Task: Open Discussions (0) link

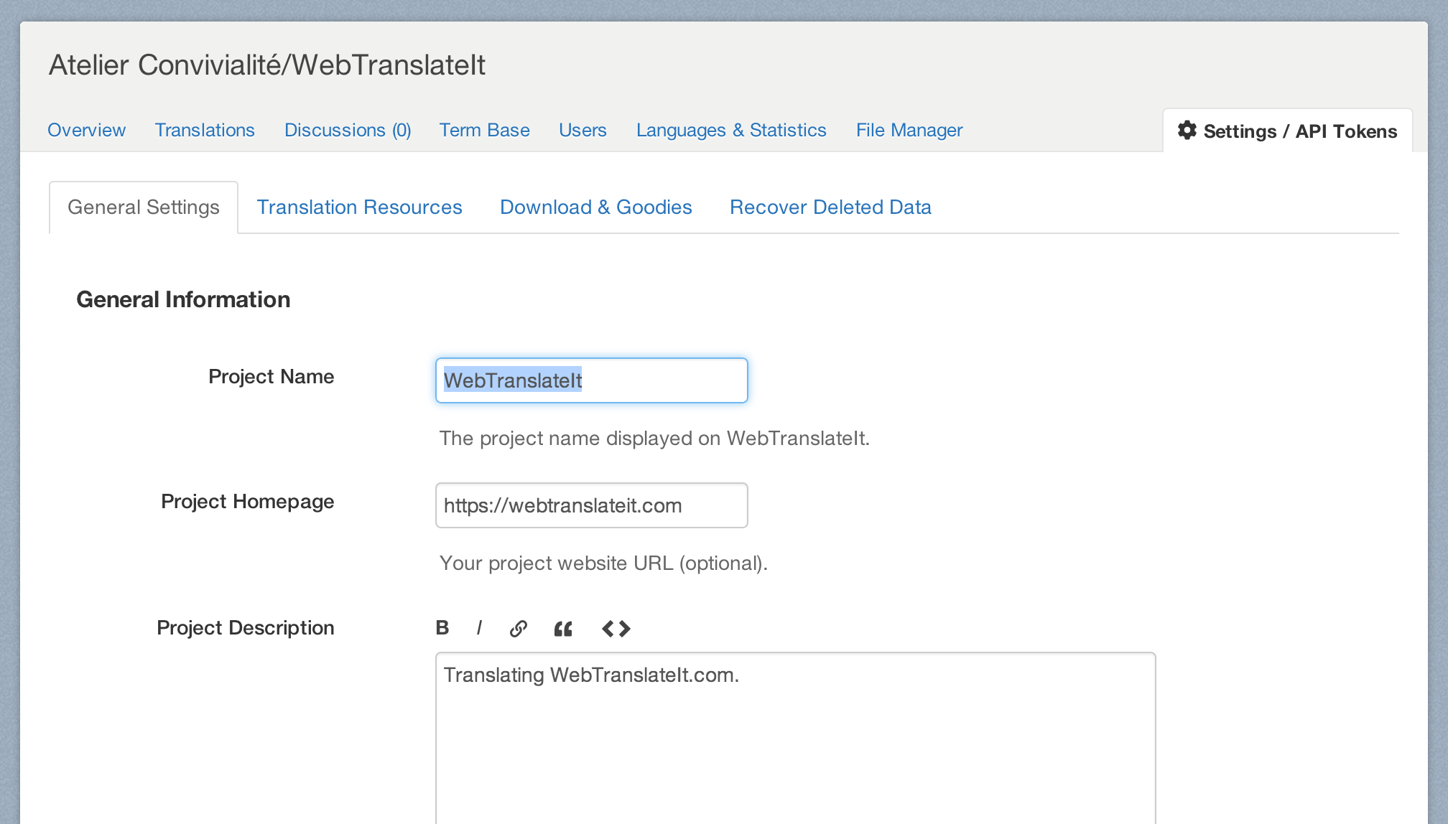Action: pos(348,131)
